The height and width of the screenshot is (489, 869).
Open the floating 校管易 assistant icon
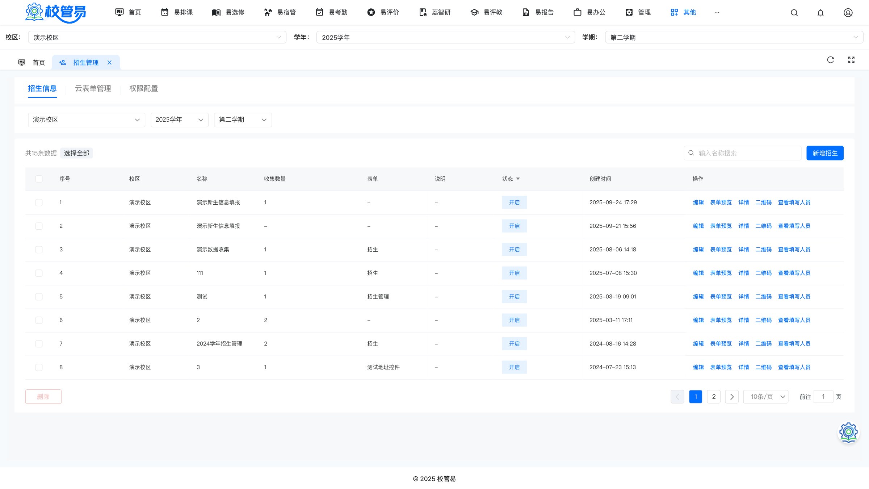point(848,432)
